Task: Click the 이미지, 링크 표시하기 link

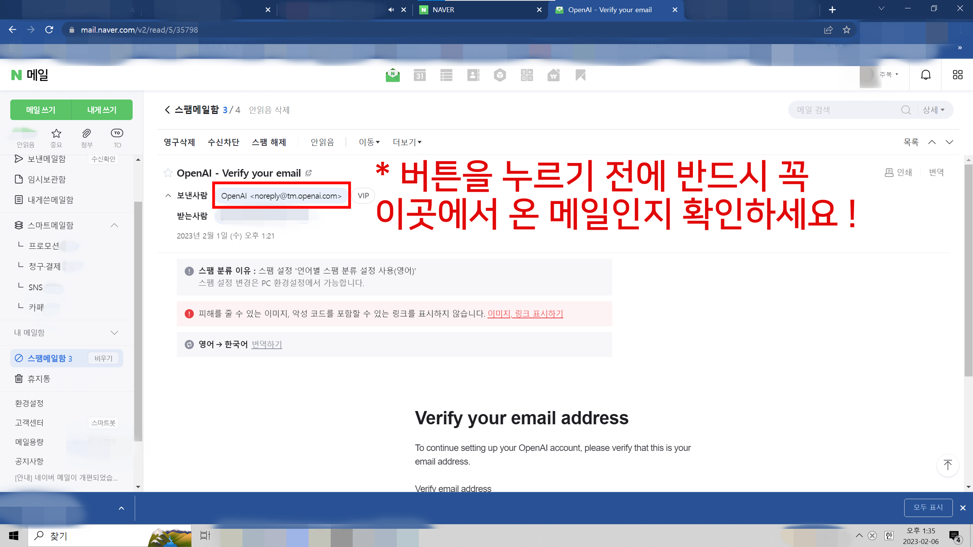Action: [525, 313]
